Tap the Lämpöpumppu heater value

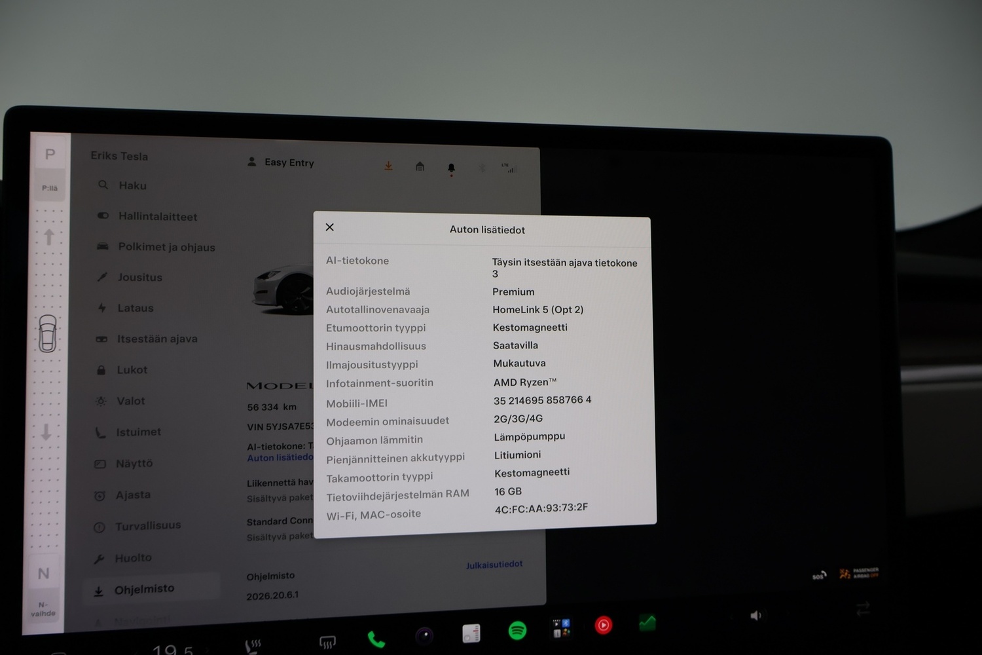tap(530, 436)
